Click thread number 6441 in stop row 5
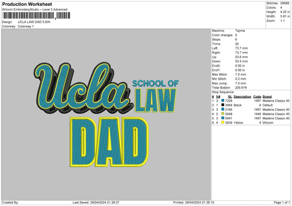This screenshot has height=206, width=292. point(229,118)
